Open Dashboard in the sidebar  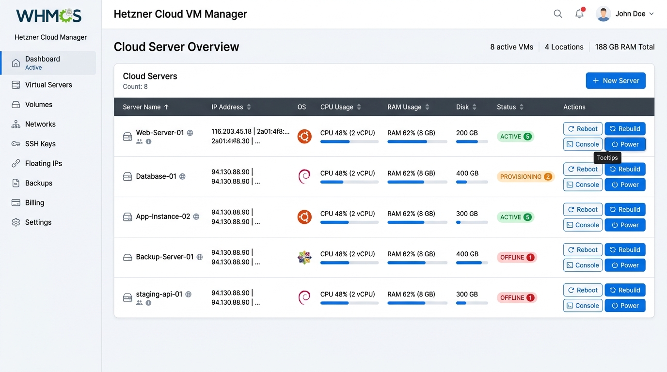click(48, 63)
